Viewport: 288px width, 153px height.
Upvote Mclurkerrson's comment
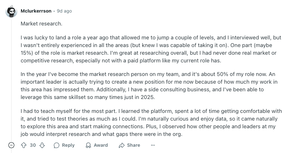(24, 145)
